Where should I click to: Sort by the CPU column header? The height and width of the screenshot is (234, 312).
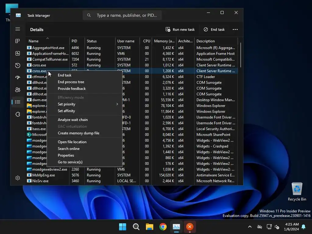click(146, 41)
